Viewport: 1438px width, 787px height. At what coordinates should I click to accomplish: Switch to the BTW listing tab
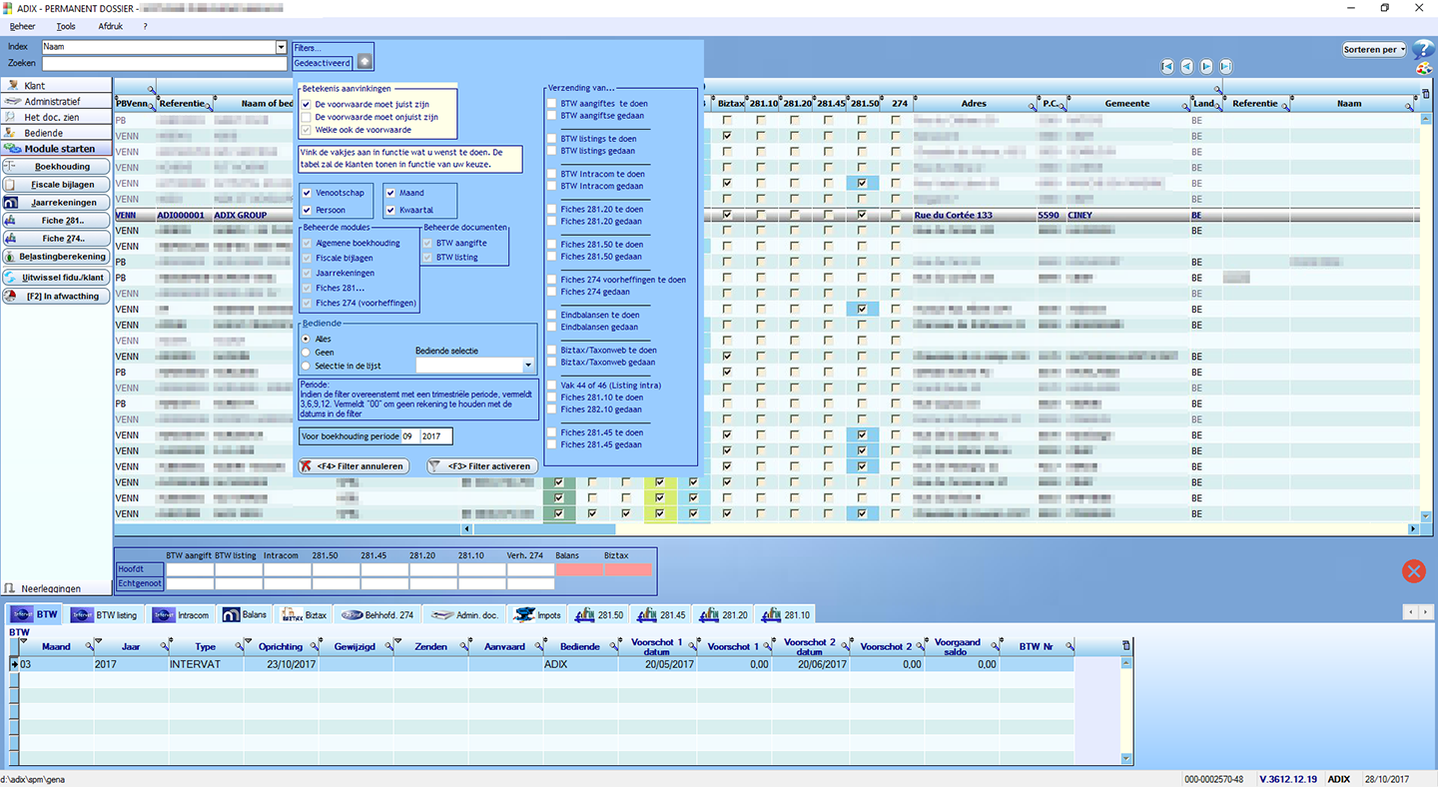click(105, 615)
